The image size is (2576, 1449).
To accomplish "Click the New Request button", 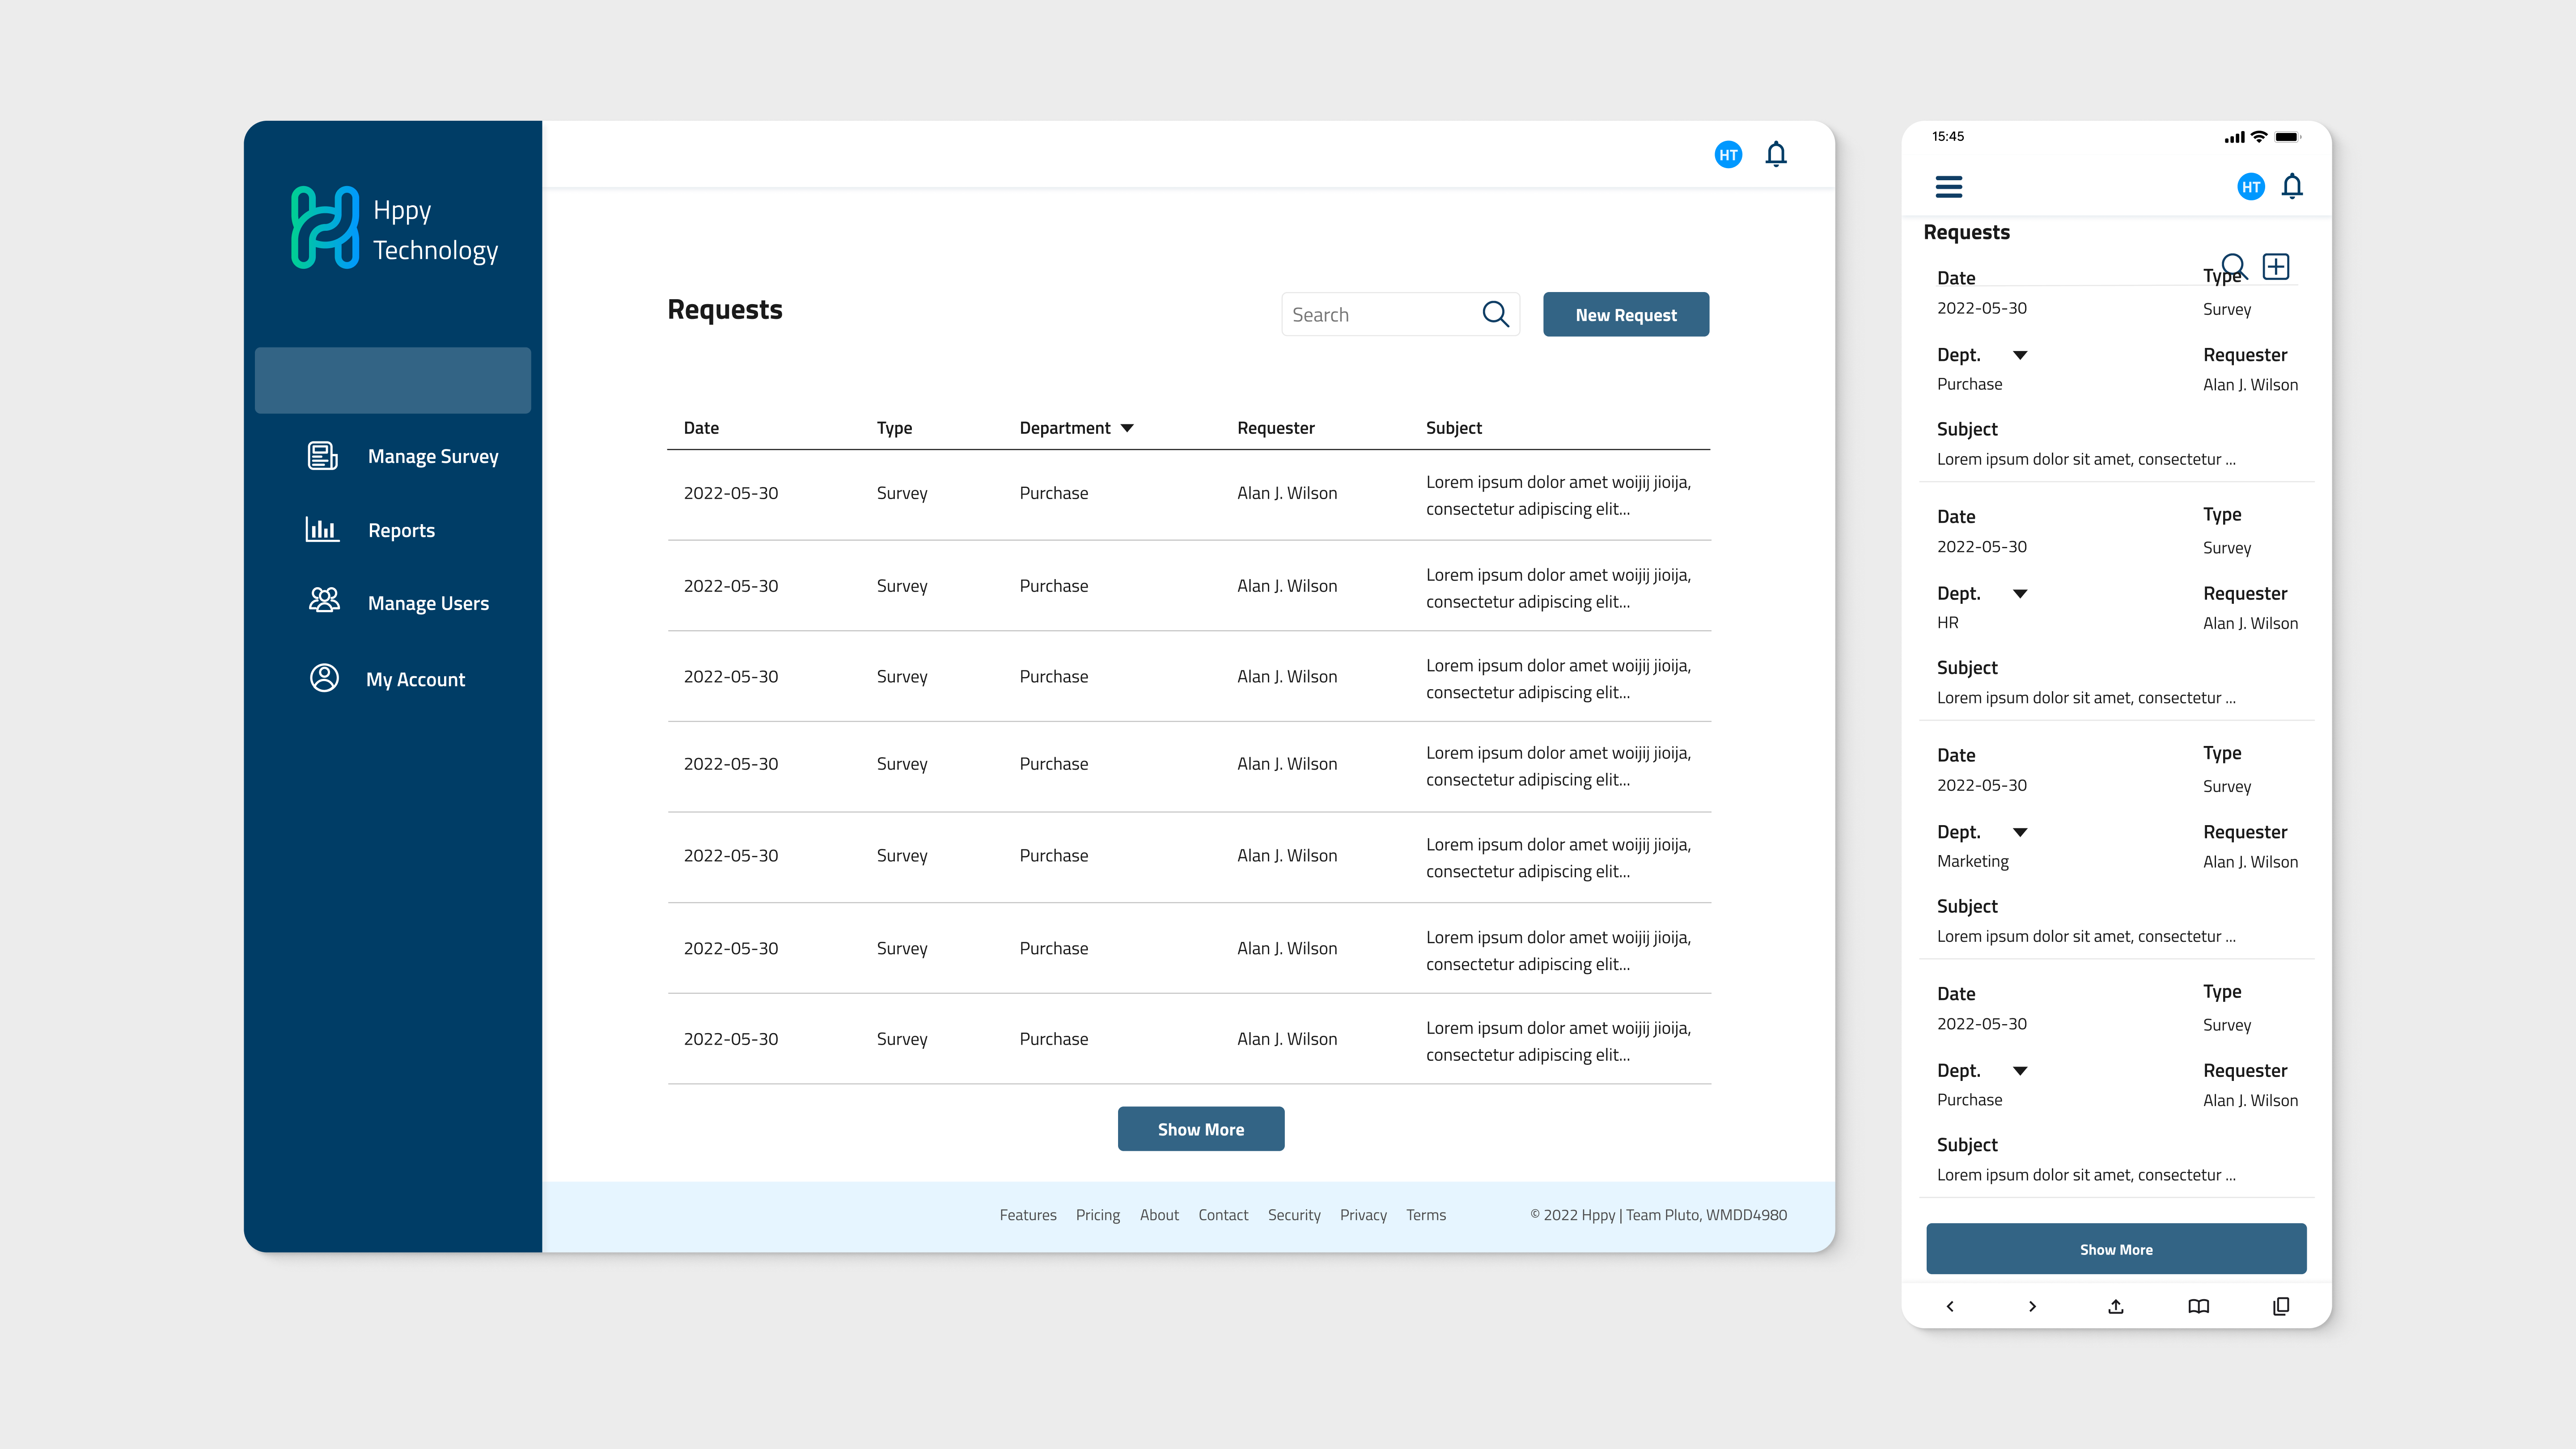I will [x=1626, y=314].
